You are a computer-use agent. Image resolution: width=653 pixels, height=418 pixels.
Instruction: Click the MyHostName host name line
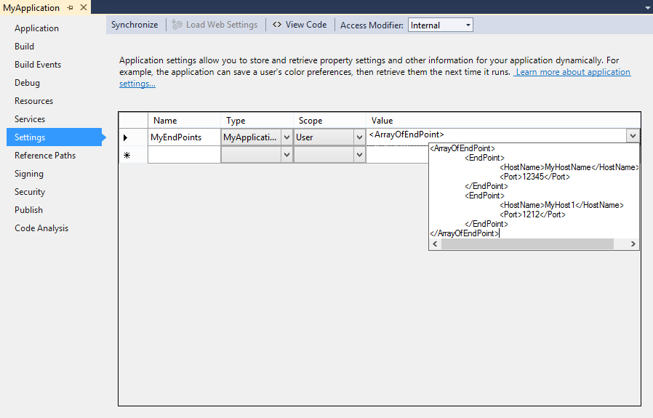569,167
